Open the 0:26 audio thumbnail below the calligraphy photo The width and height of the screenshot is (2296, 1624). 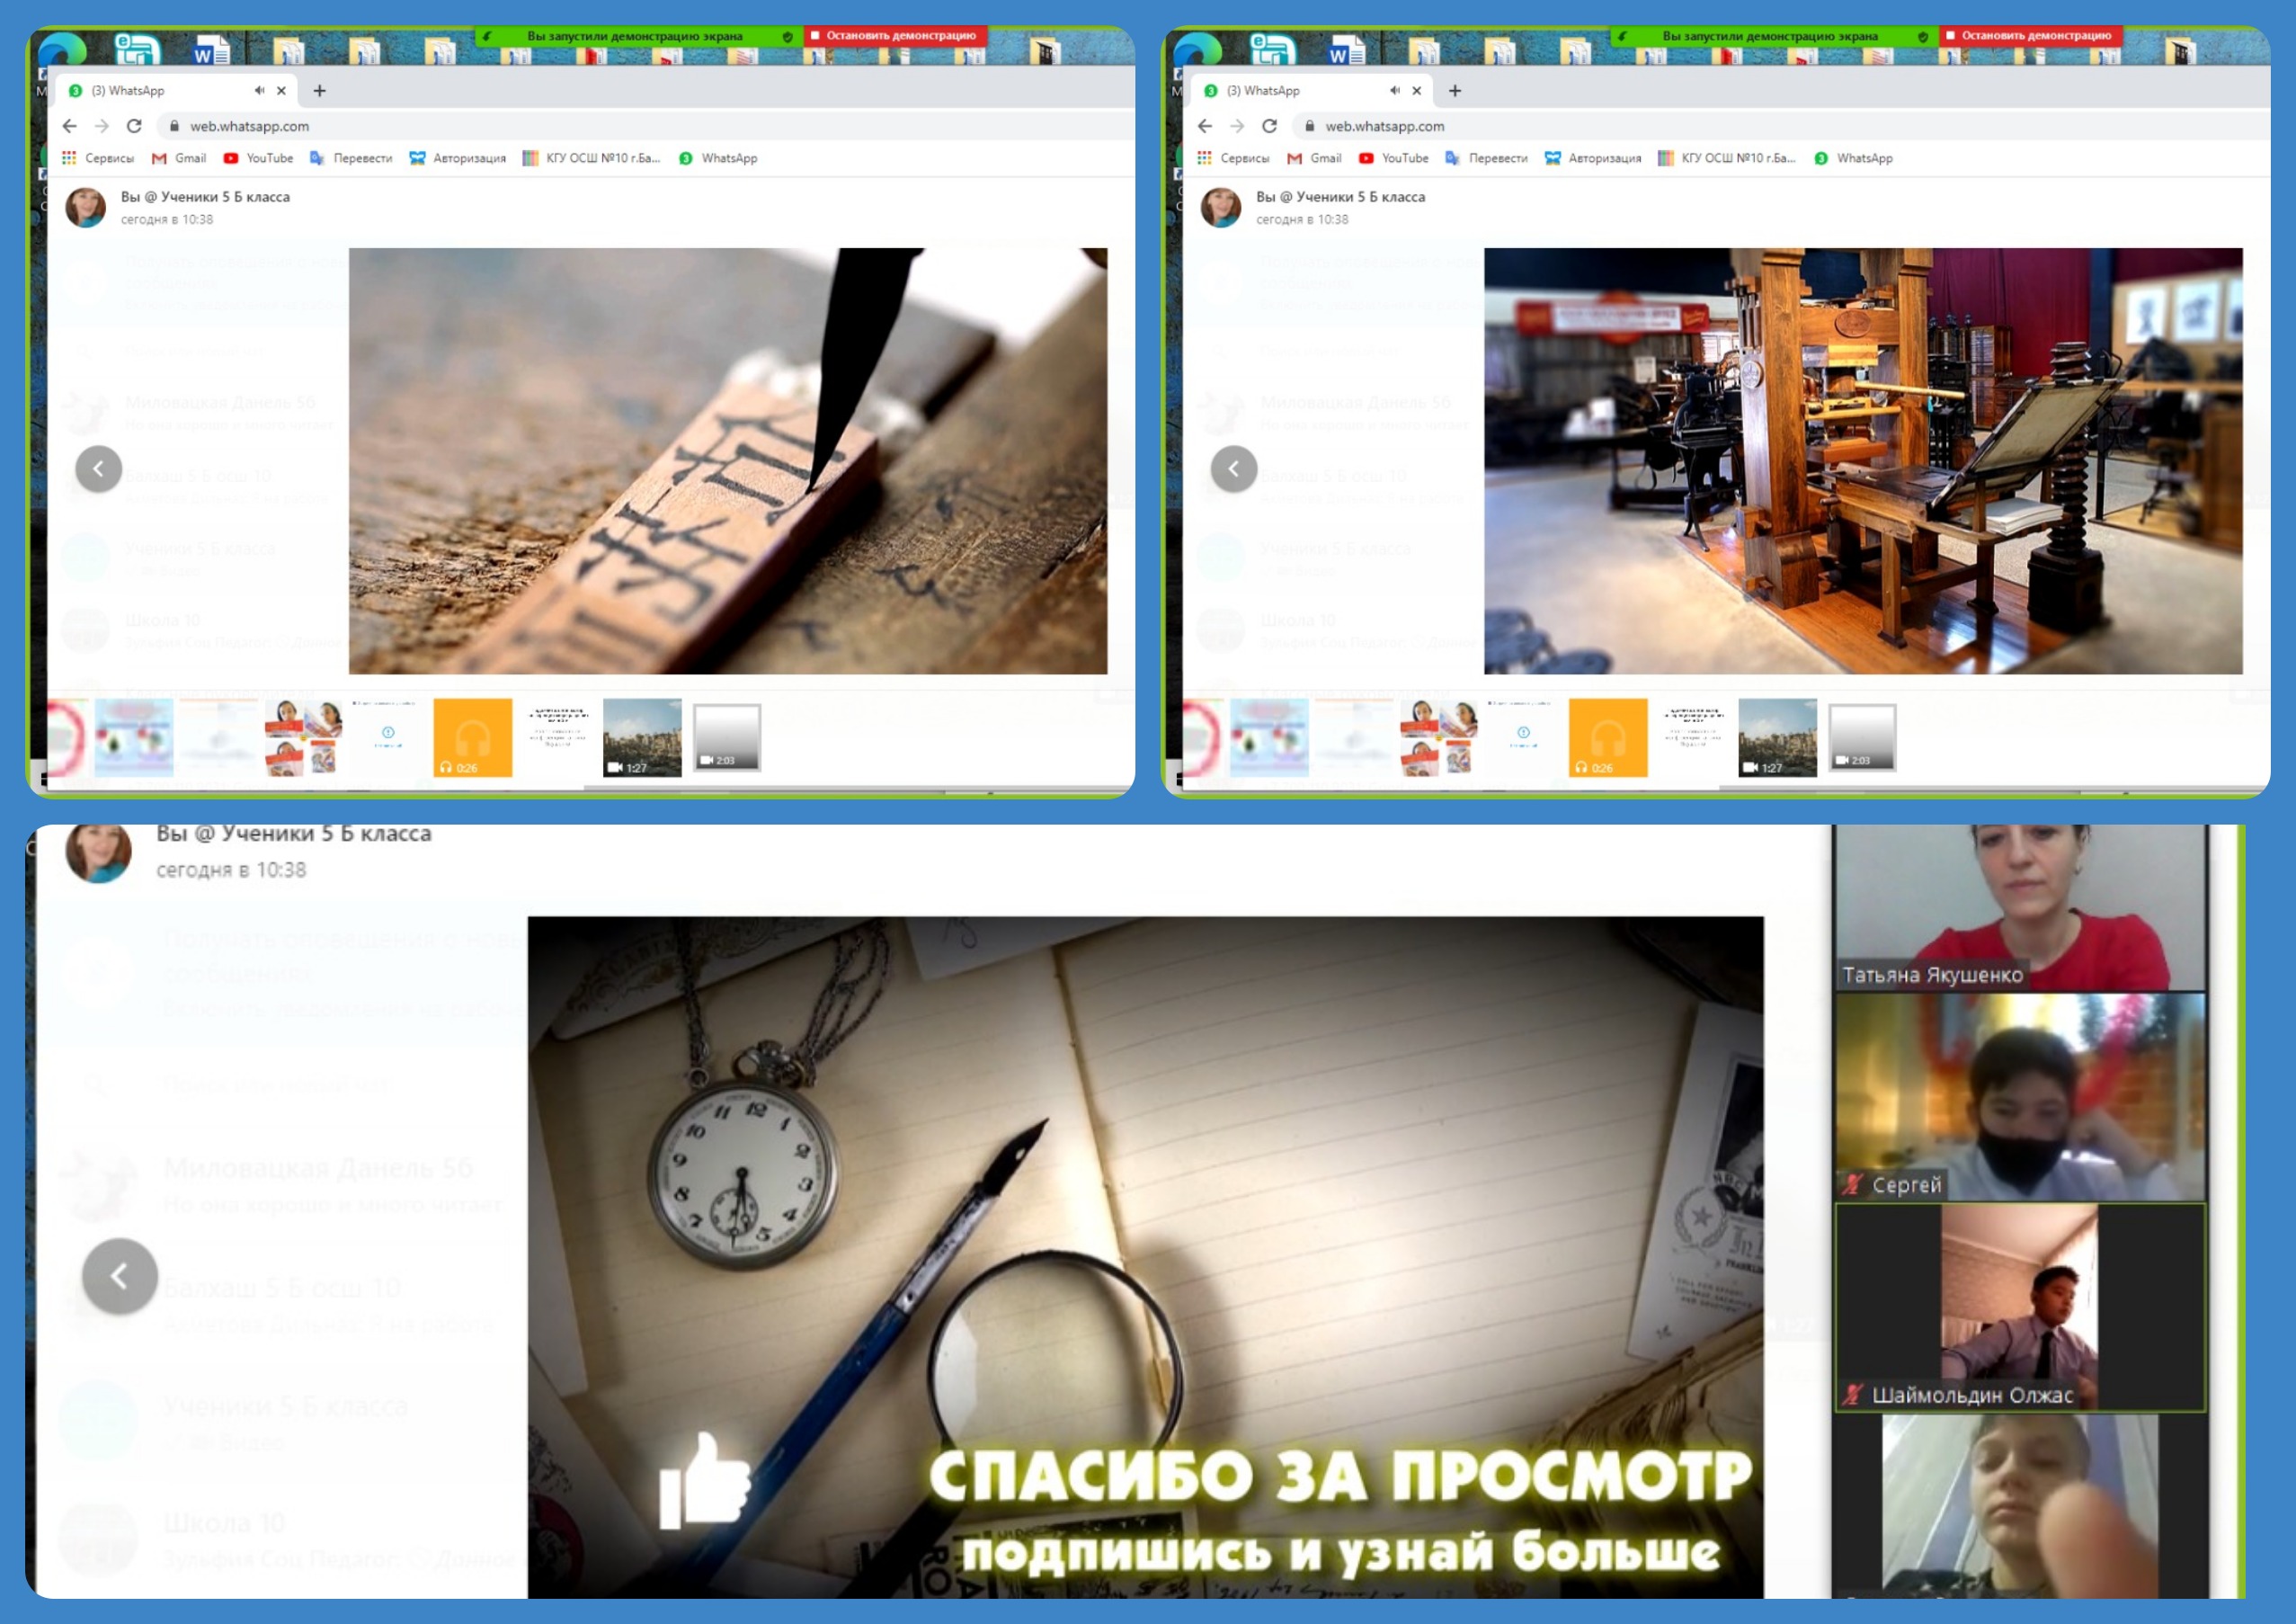pos(472,738)
